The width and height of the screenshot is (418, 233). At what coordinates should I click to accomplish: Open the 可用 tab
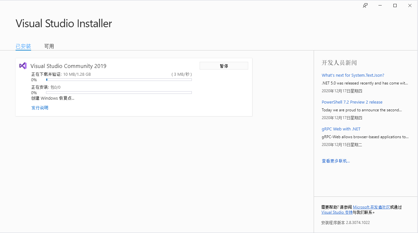49,46
